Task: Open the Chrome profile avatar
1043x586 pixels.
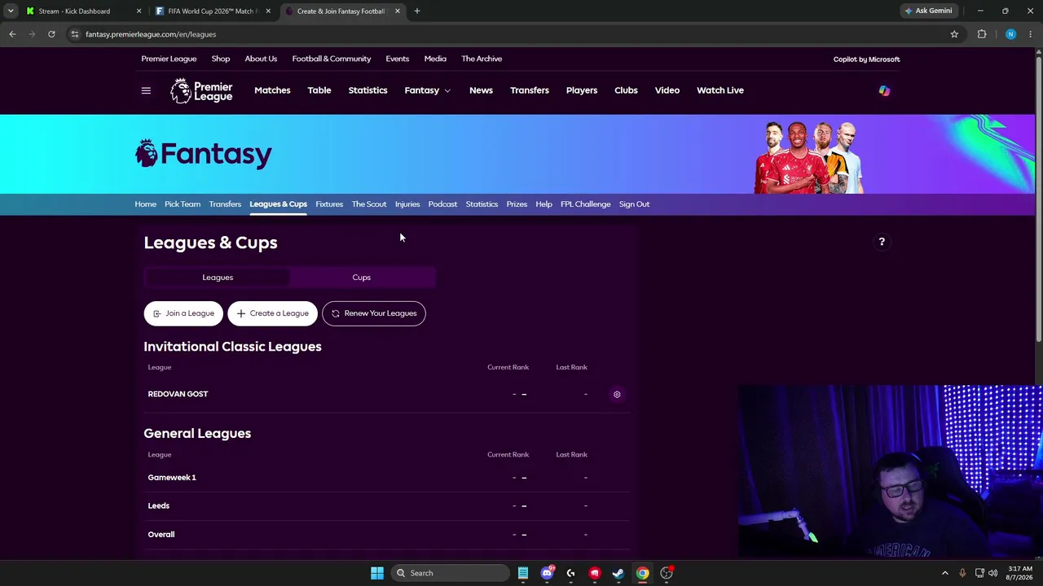Action: (x=1010, y=34)
